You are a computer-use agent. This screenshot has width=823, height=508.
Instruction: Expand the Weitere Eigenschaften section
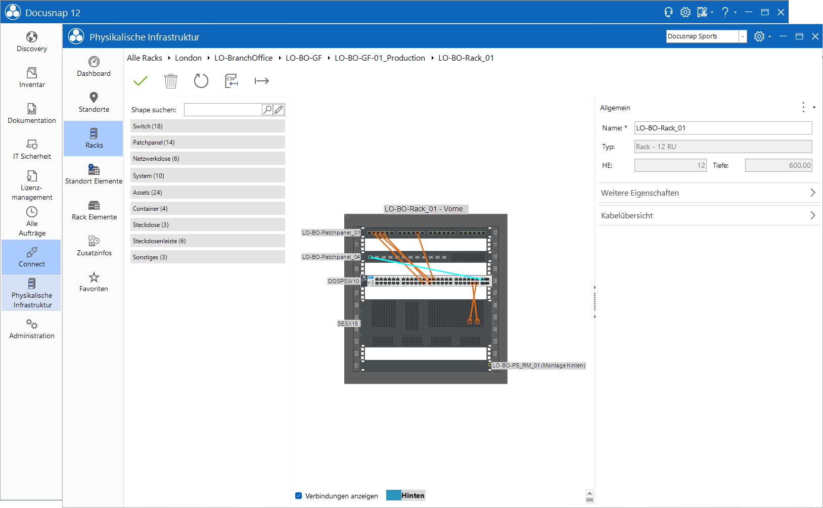709,193
